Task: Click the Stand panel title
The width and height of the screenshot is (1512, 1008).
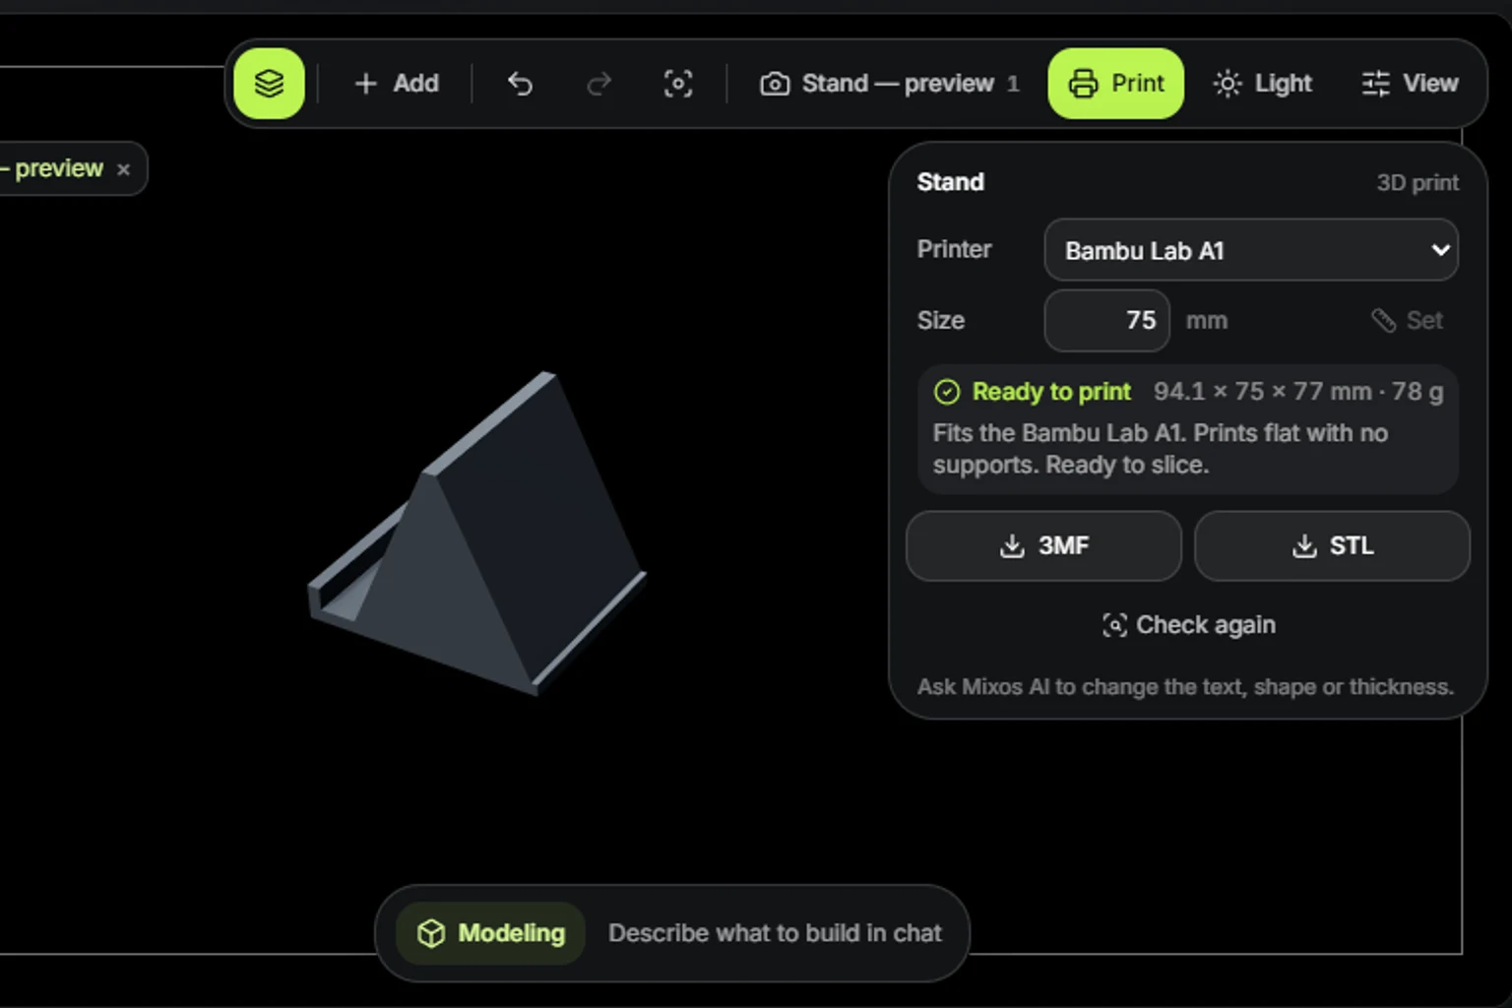Action: 950,182
